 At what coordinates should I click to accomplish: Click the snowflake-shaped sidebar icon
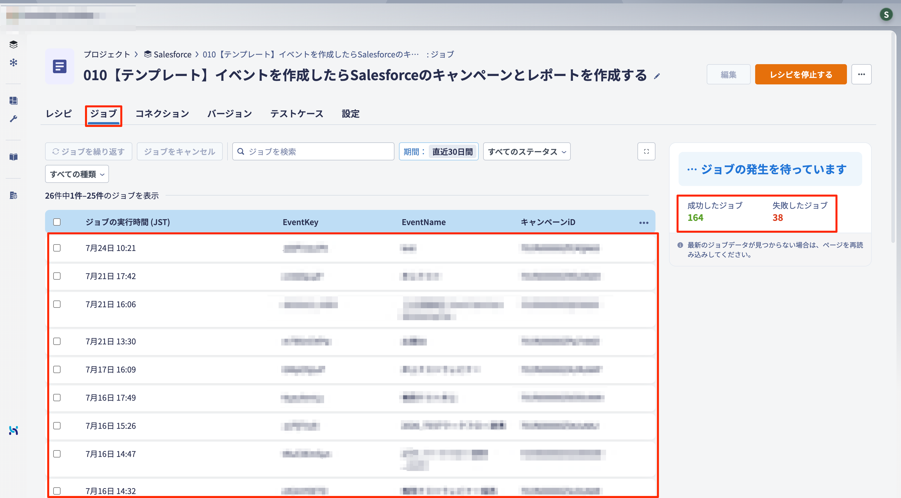click(13, 62)
